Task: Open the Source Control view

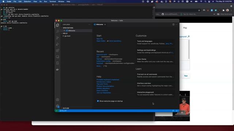Action: click(x=57, y=38)
